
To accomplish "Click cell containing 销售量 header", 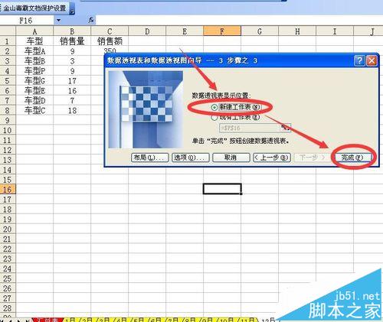I will pos(72,41).
